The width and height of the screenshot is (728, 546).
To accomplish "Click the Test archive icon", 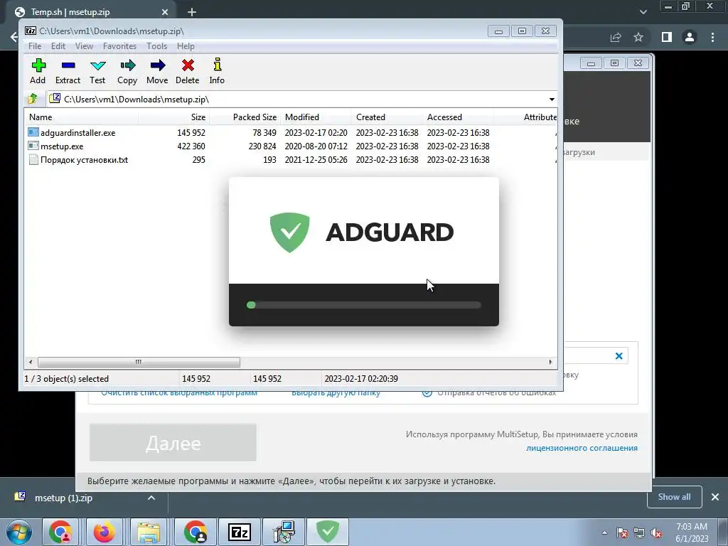I will click(97, 65).
